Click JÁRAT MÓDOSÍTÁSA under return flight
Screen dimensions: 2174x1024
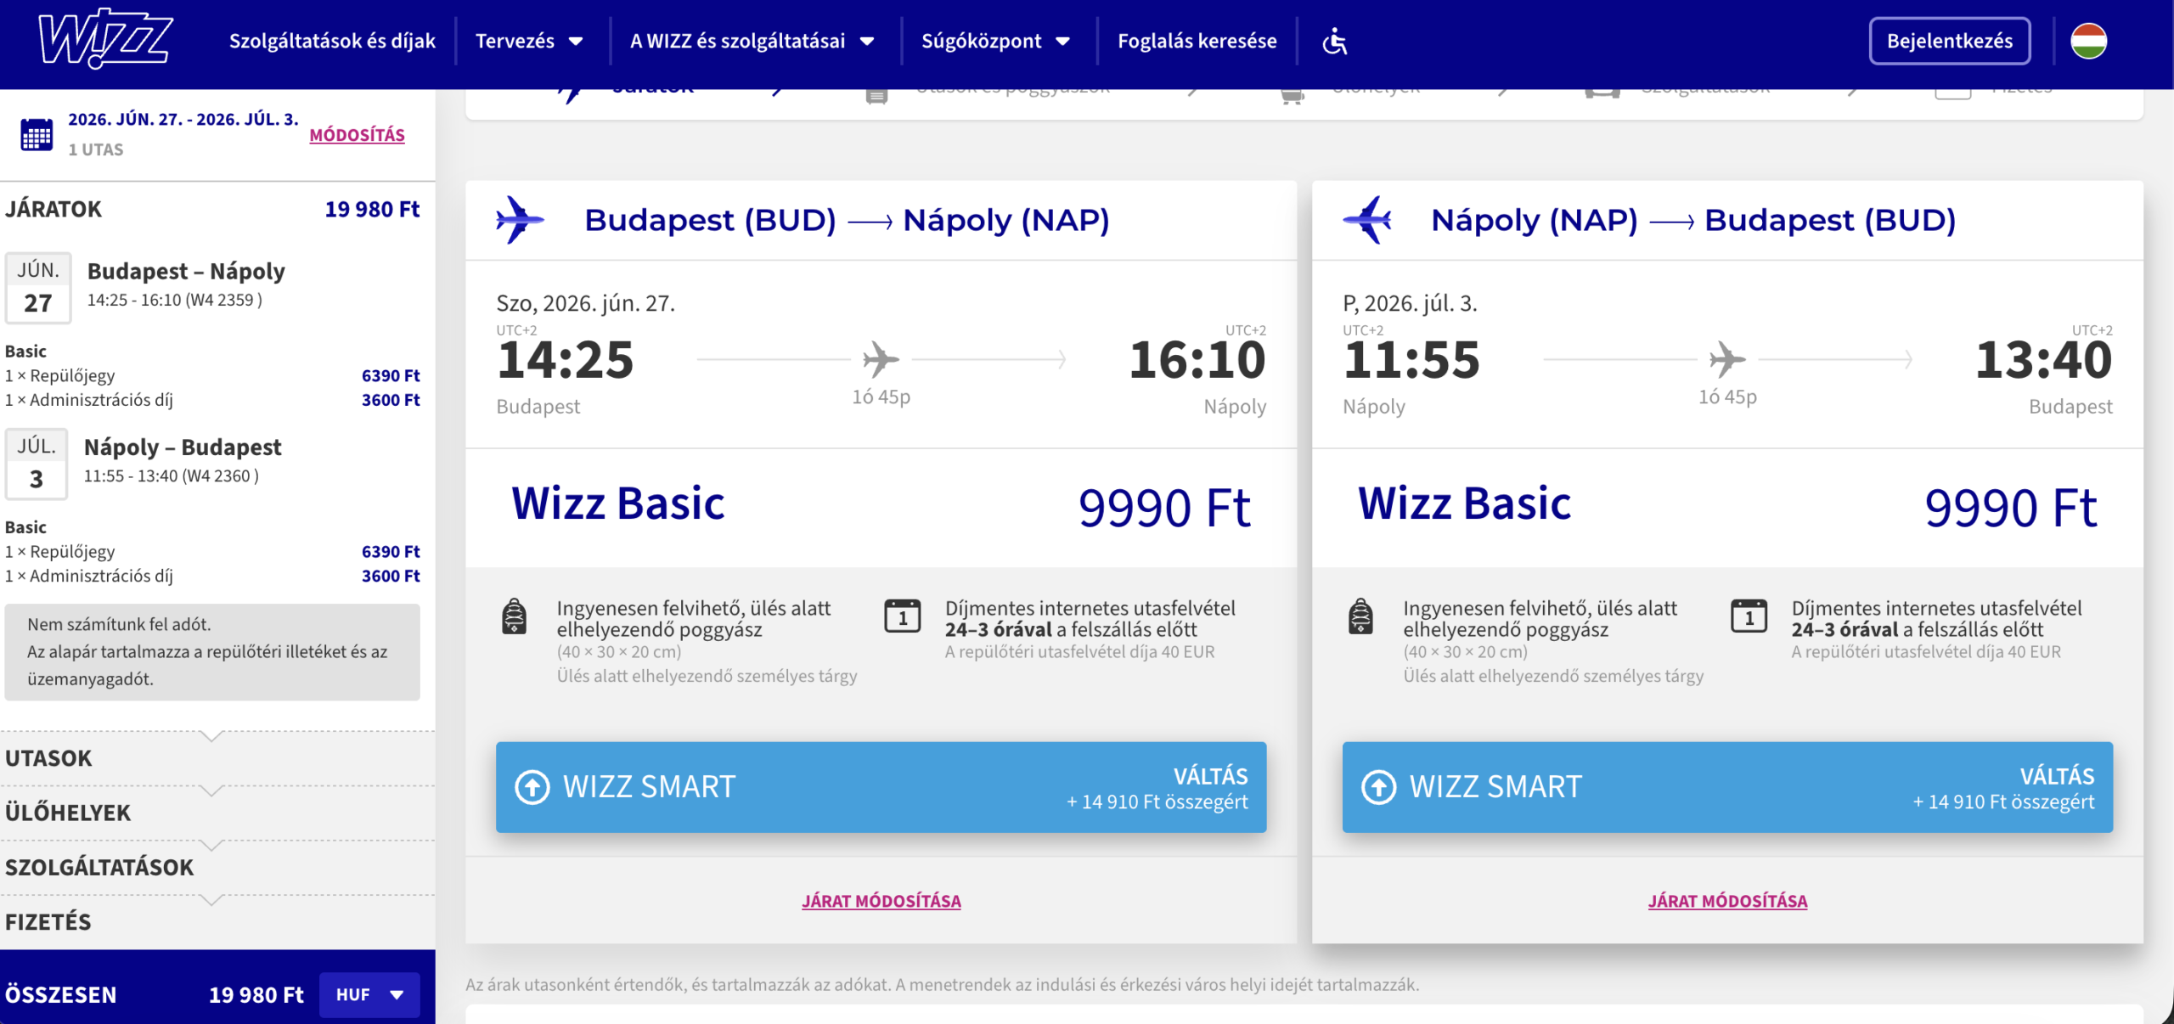pyautogui.click(x=1727, y=901)
